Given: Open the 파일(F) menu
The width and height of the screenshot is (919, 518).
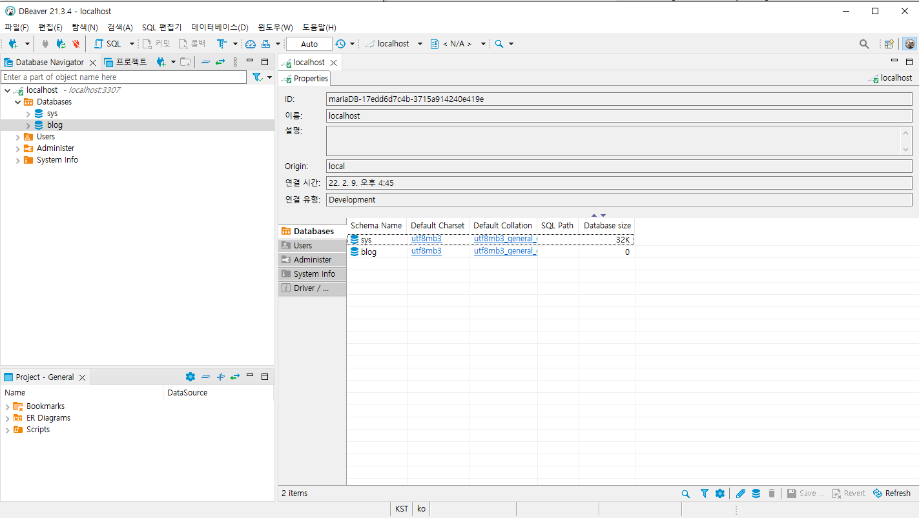Looking at the screenshot, I should 17,27.
